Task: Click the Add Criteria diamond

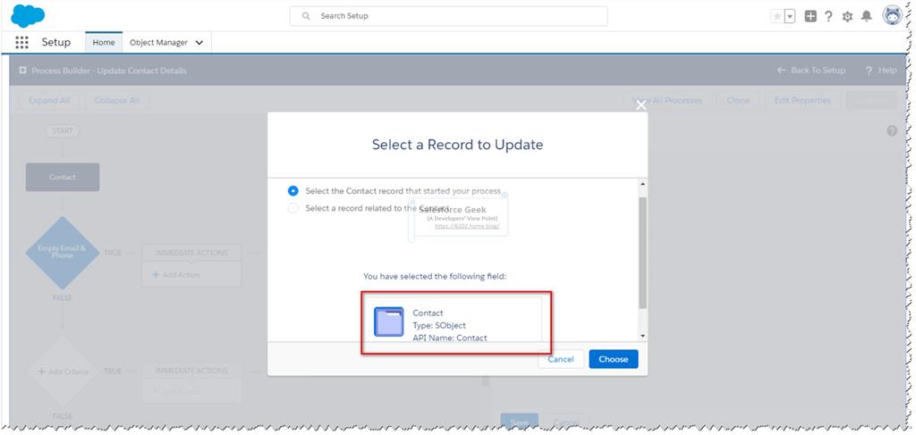Action: point(62,372)
